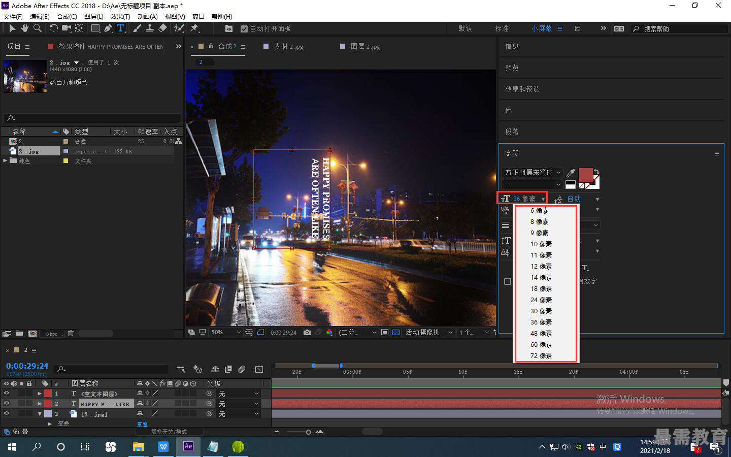Viewport: 731px width, 457px height.
Task: Toggle auto-open panels checkbox
Action: 244,29
